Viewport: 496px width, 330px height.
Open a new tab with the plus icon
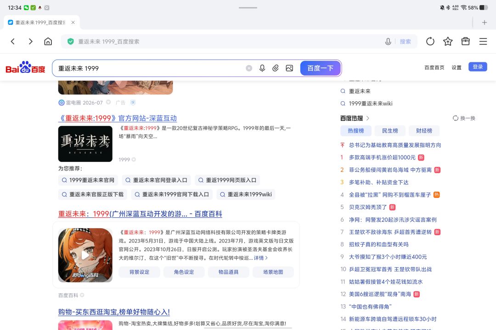pos(485,22)
